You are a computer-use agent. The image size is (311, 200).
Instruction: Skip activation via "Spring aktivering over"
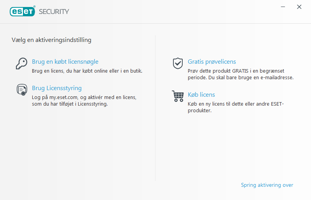pos(267,185)
